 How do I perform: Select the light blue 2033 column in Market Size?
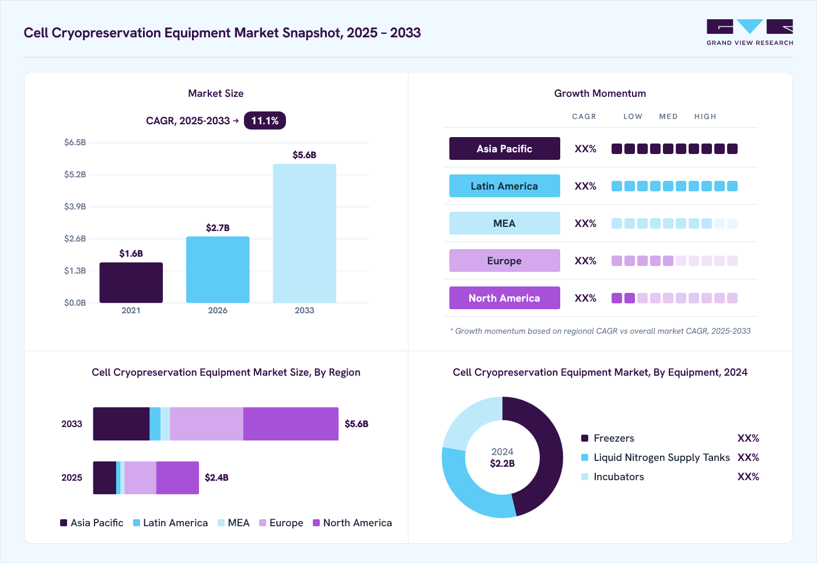tap(305, 233)
